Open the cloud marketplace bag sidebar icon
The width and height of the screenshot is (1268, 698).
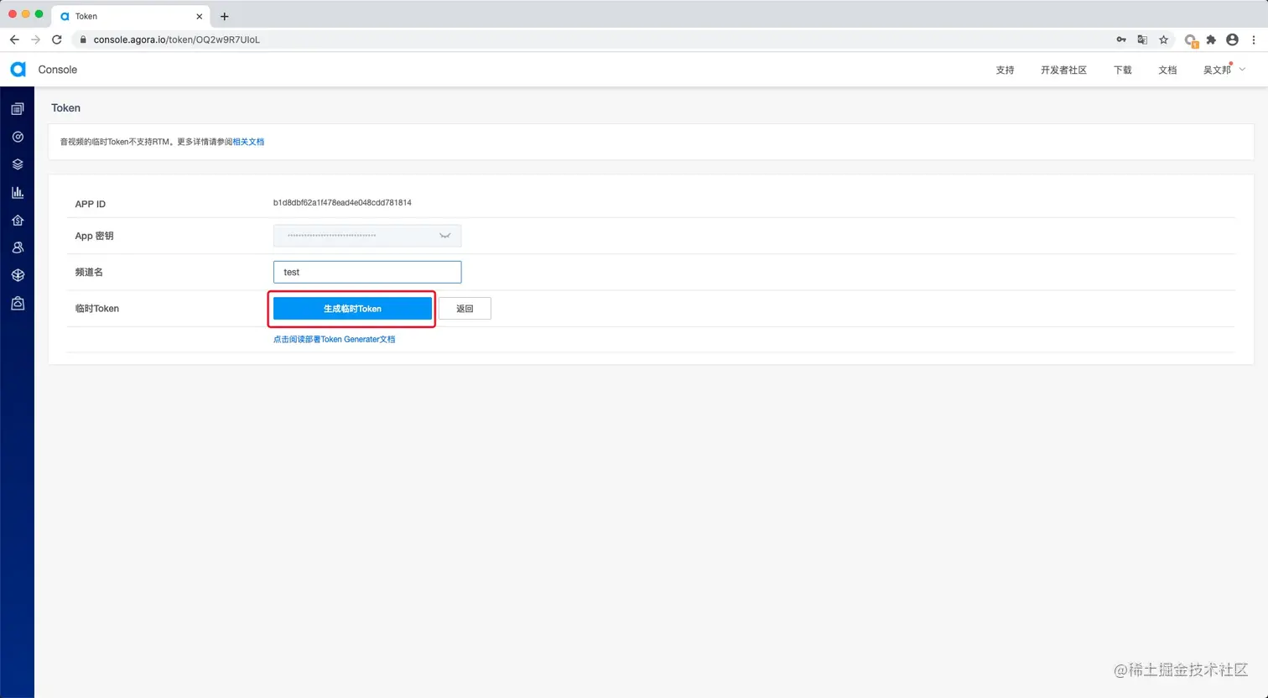tap(18, 303)
